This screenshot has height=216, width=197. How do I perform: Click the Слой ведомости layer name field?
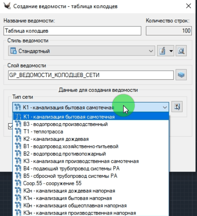click(91, 75)
